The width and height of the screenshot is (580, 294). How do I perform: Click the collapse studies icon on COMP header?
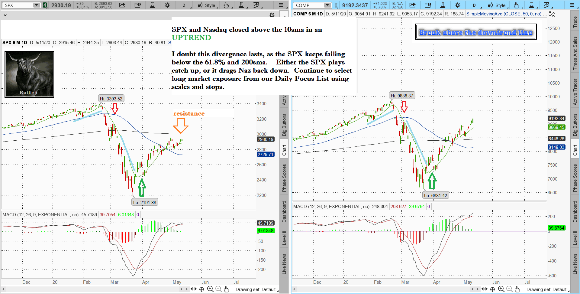coord(552,14)
